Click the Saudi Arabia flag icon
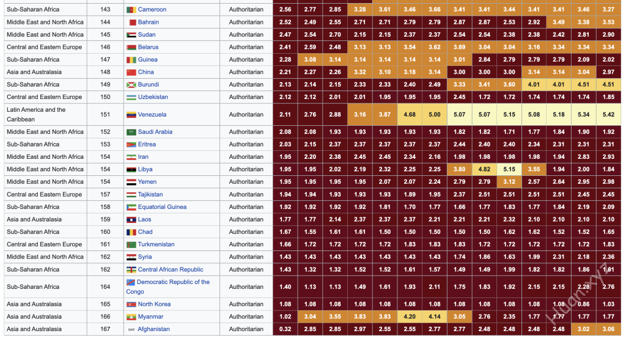 131,132
